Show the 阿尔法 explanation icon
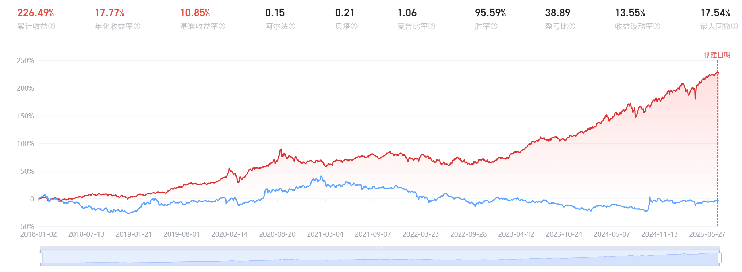742x272 pixels. click(x=292, y=26)
